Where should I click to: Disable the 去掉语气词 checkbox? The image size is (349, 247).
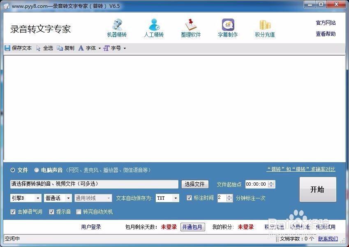14,212
